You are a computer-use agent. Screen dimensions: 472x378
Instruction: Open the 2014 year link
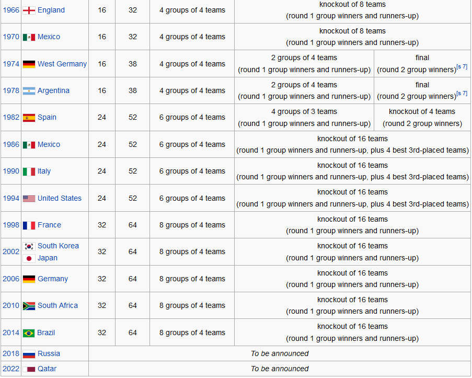[x=11, y=333]
